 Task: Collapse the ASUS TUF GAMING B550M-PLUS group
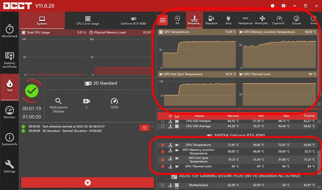click(310, 176)
